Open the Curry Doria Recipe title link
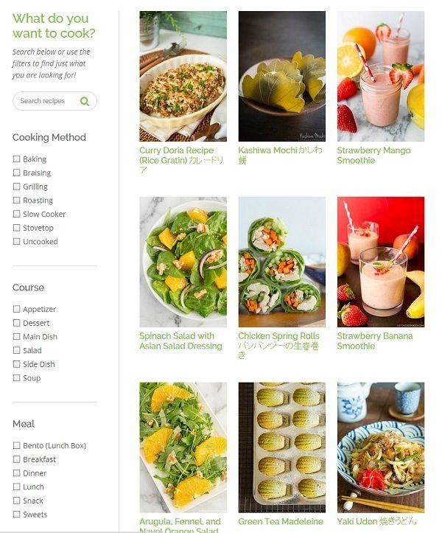Viewport: 442px width, 533px height. coord(181,160)
